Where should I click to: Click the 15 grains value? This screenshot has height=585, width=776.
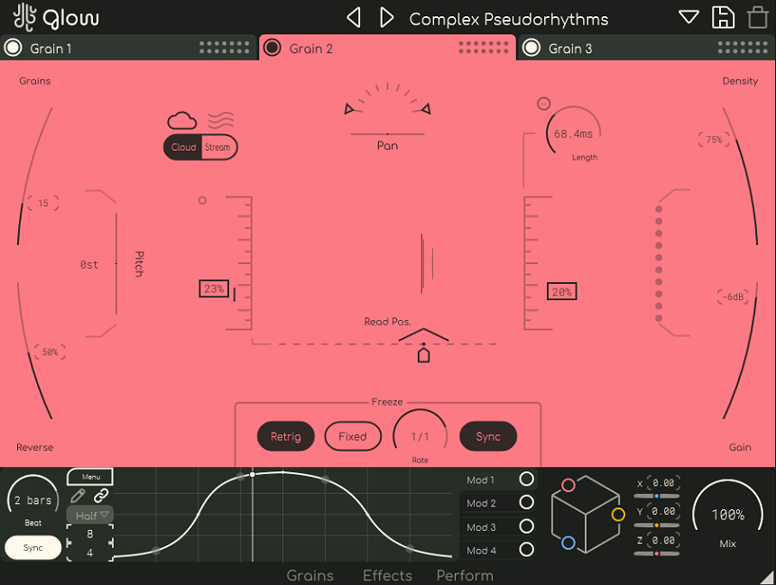click(x=43, y=203)
